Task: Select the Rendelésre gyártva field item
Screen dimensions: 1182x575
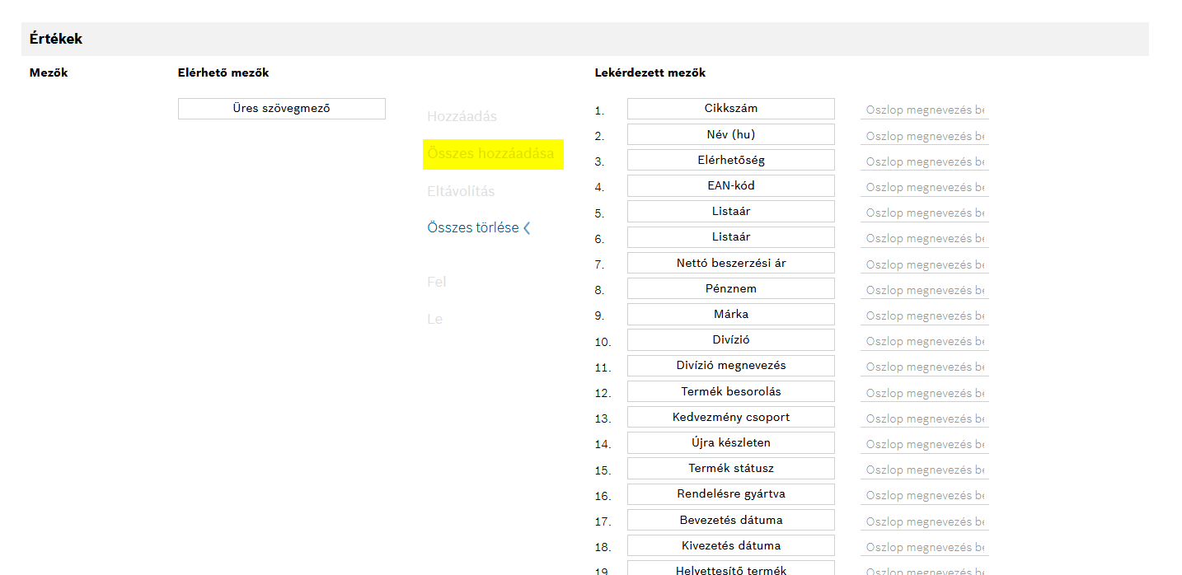Action: 730,494
